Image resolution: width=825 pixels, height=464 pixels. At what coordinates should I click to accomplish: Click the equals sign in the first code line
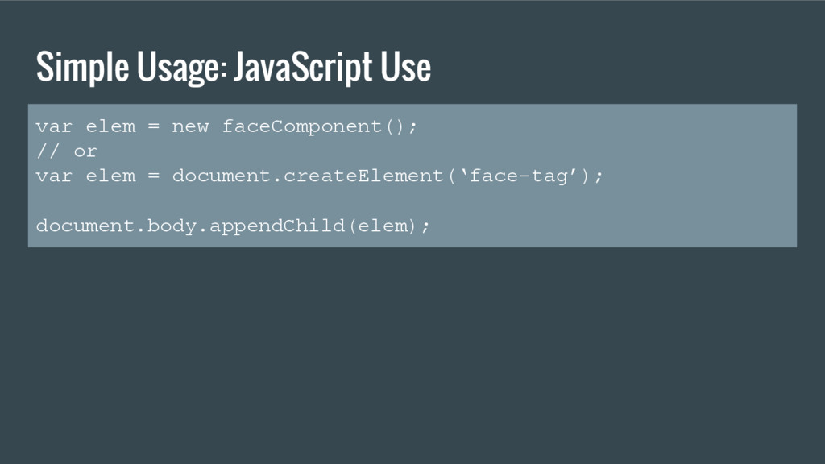pyautogui.click(x=153, y=126)
